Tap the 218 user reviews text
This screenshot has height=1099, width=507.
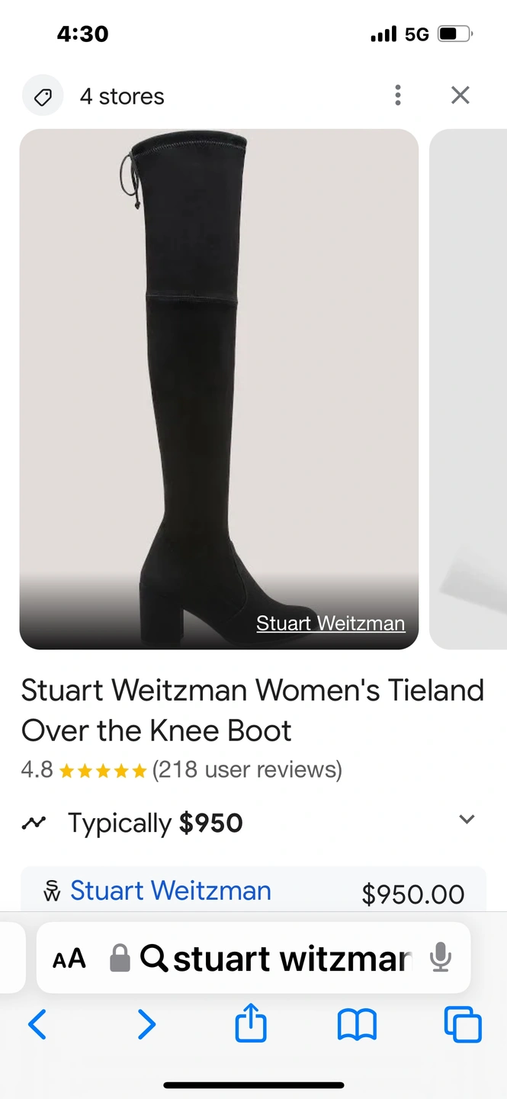click(x=247, y=769)
